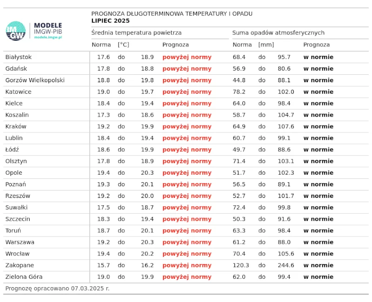This screenshot has height=302, width=372.
Task: Select the Koszalin row name
Action: [x=17, y=115]
